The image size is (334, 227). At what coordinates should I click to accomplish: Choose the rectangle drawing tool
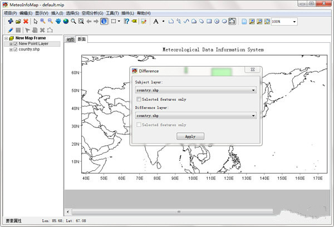[209, 21]
